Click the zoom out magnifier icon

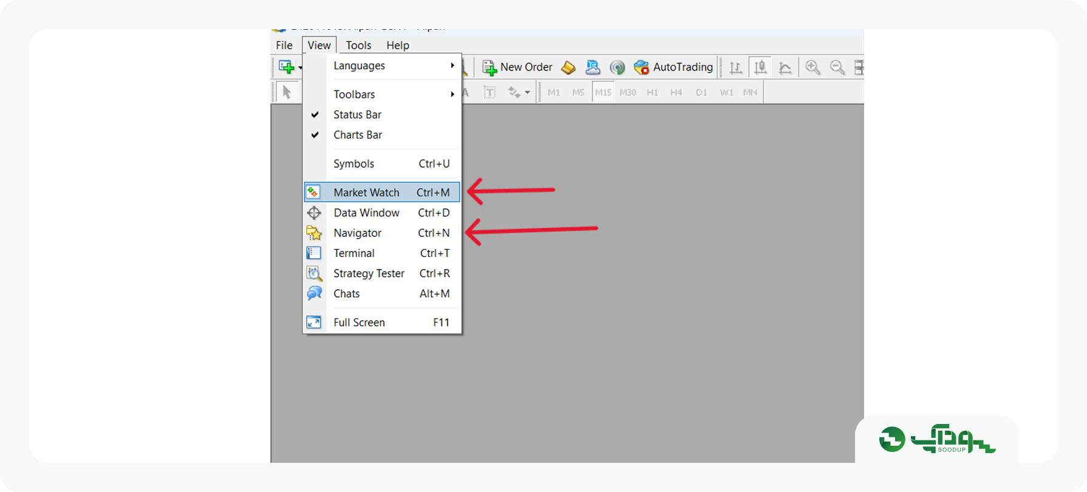click(837, 67)
